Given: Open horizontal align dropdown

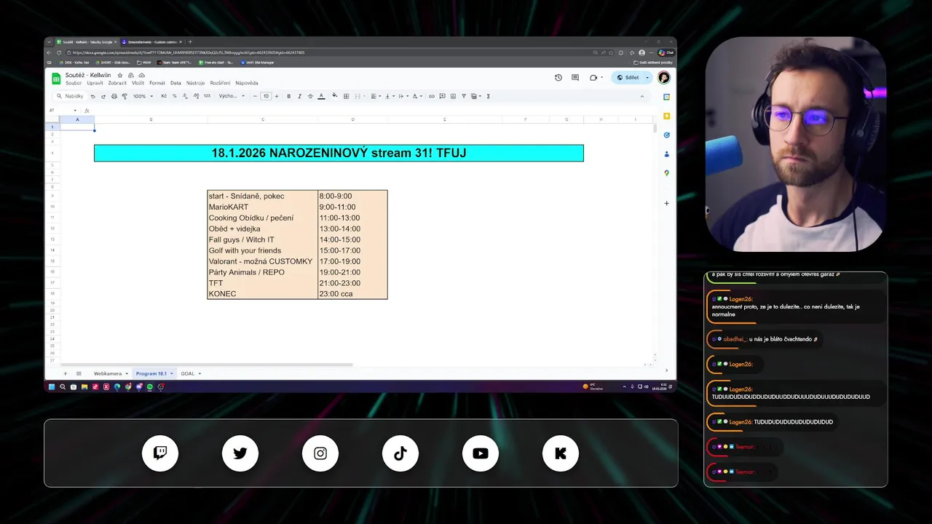Looking at the screenshot, I should click(376, 96).
